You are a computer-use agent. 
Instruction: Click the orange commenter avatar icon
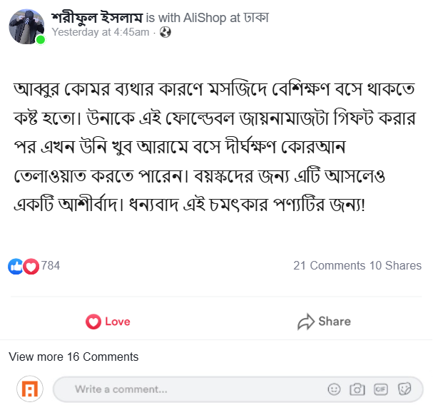pyautogui.click(x=30, y=389)
